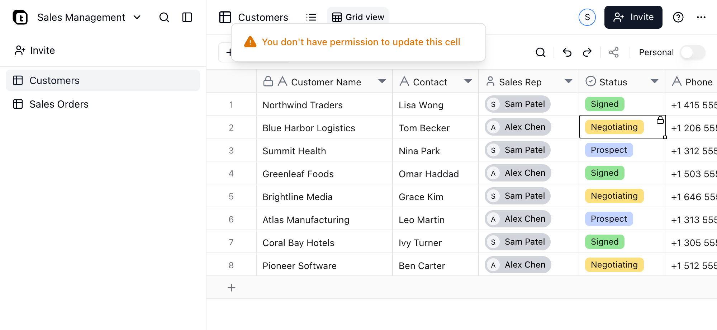Select Customers table in sidebar

click(103, 80)
